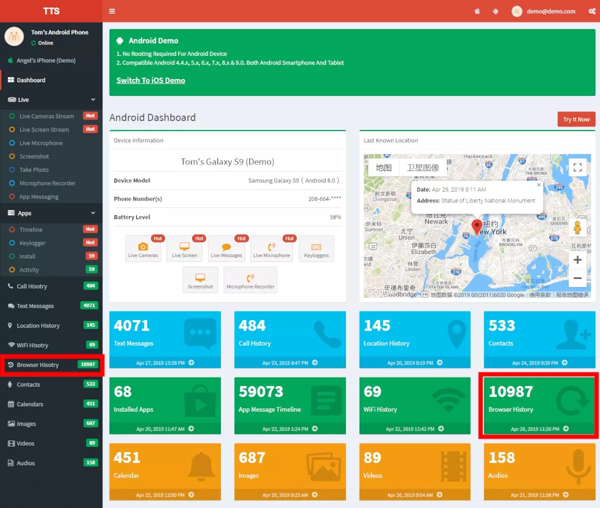Image resolution: width=600 pixels, height=508 pixels.
Task: Open Screenshot sidebar item
Action: click(x=51, y=156)
